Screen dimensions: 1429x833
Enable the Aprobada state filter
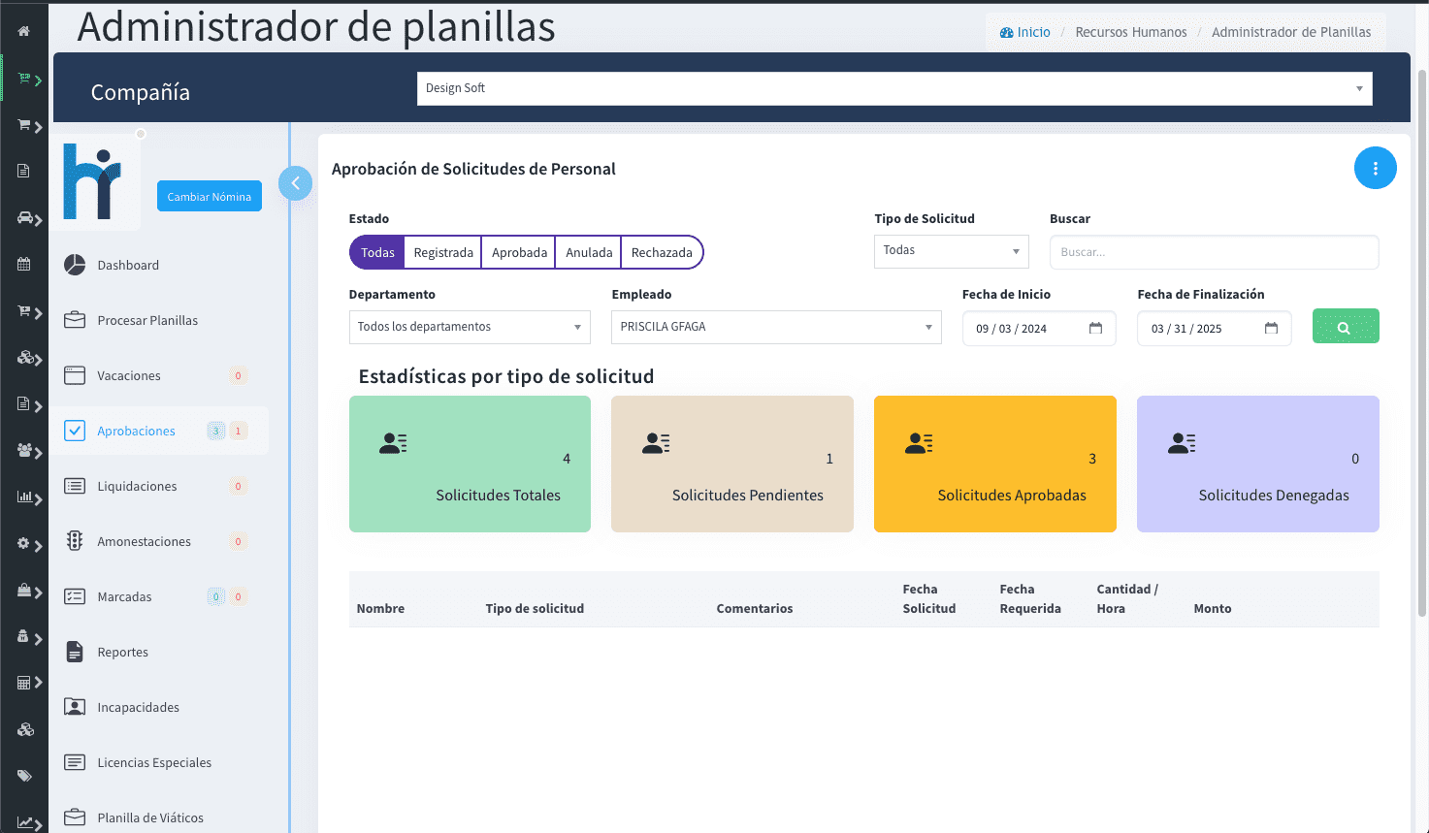pos(518,251)
